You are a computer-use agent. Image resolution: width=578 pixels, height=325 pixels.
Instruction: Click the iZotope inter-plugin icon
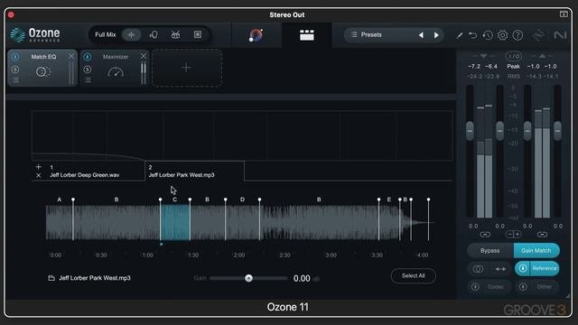(539, 35)
